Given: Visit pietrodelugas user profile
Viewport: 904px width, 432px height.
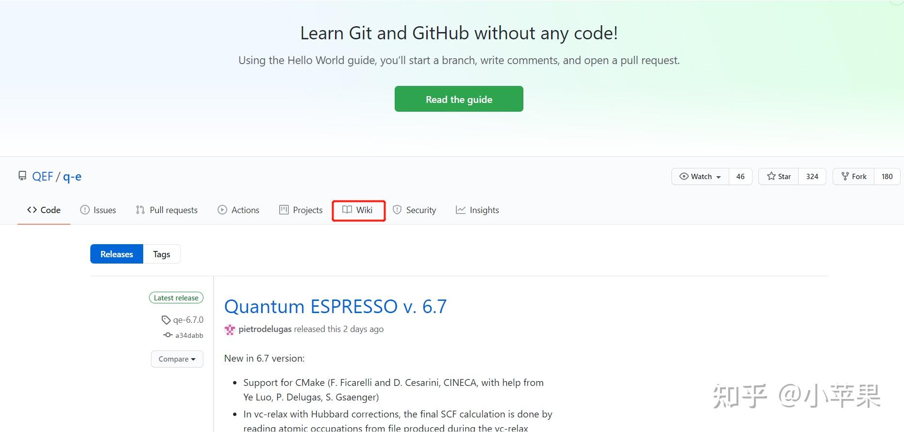Looking at the screenshot, I should (265, 329).
